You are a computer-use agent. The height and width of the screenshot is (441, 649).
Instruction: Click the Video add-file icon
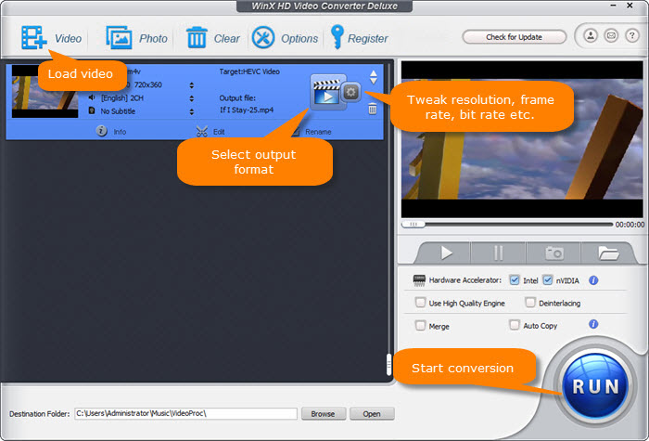(x=34, y=38)
